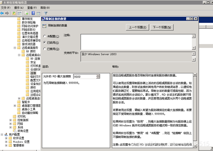Increase max connections with spinner up arrow

(98, 75)
